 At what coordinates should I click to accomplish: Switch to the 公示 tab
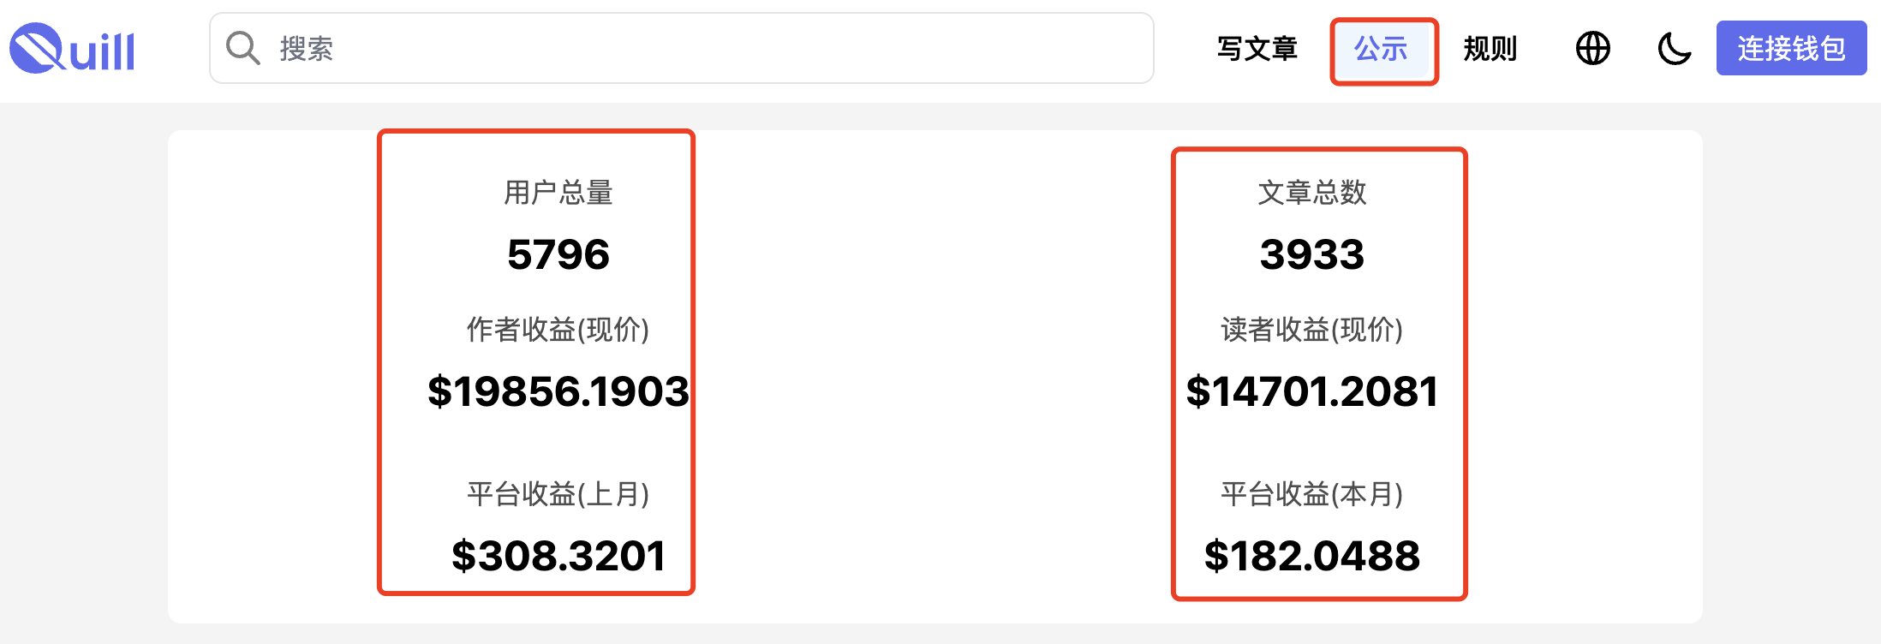(x=1382, y=50)
